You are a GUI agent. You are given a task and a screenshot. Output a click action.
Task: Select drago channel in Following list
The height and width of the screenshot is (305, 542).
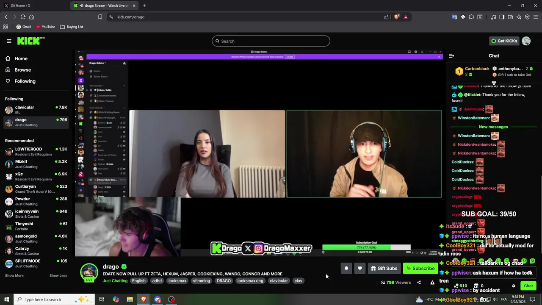[x=36, y=122]
